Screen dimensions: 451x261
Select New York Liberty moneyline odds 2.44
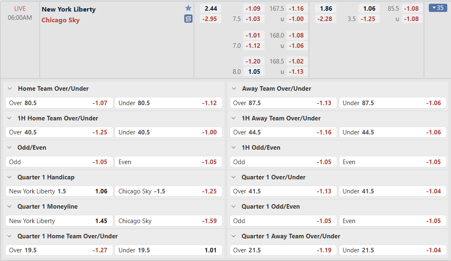click(211, 9)
